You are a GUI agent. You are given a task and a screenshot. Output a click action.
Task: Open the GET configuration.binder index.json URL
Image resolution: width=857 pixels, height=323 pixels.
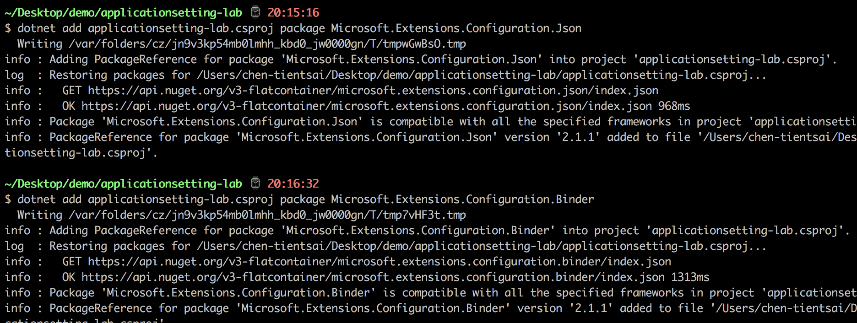379,262
